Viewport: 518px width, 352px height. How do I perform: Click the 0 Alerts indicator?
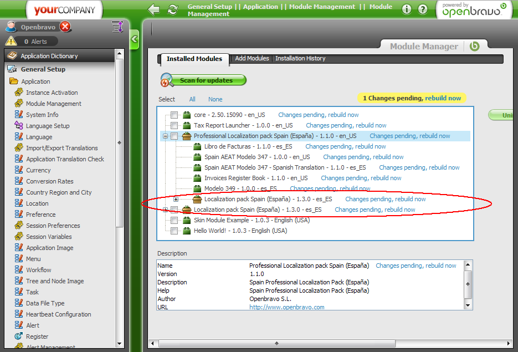coord(35,42)
